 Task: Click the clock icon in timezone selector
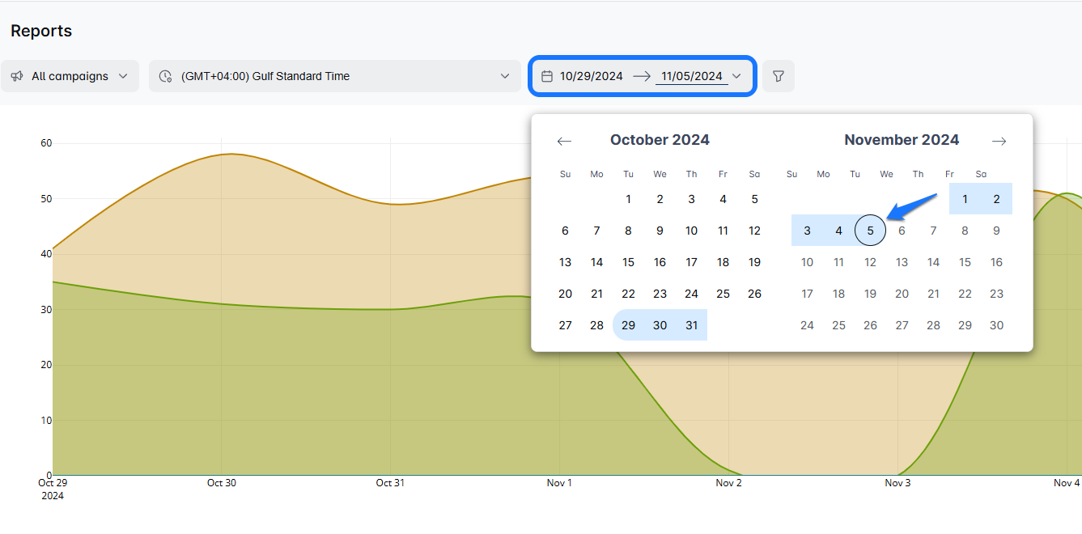(x=165, y=76)
